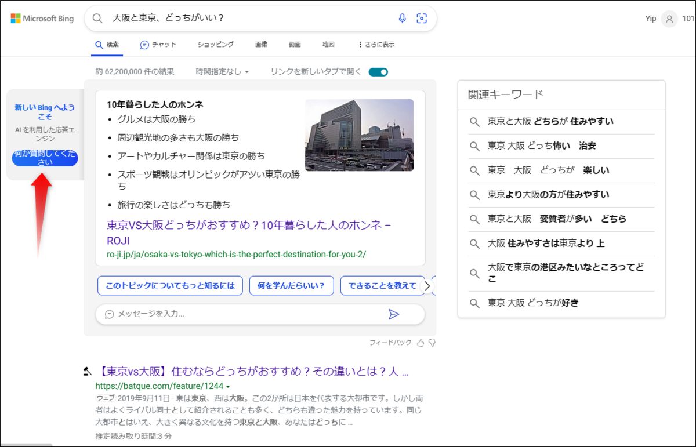Expand さらに表示 more menu
696x447 pixels.
tap(376, 44)
